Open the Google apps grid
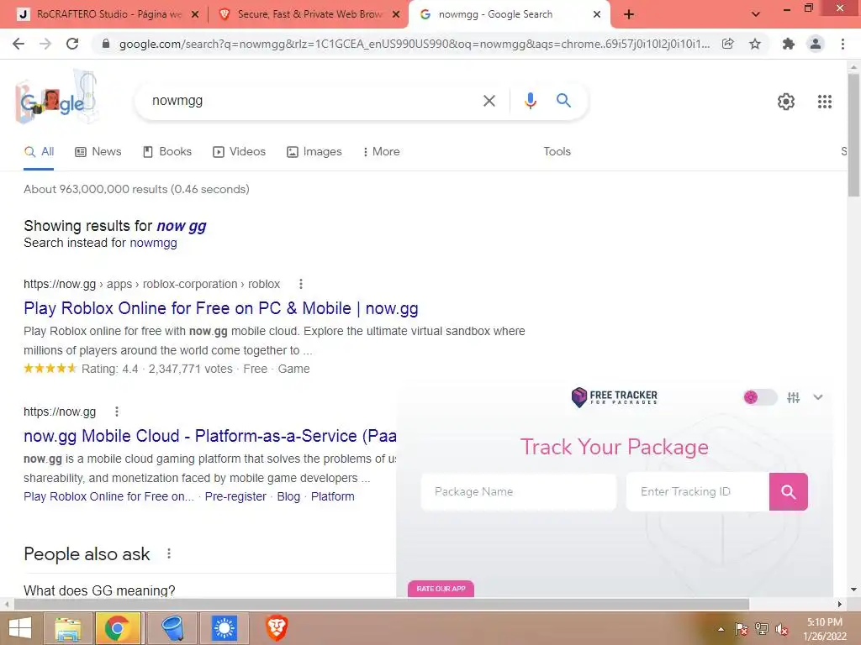The height and width of the screenshot is (645, 861). pos(825,102)
